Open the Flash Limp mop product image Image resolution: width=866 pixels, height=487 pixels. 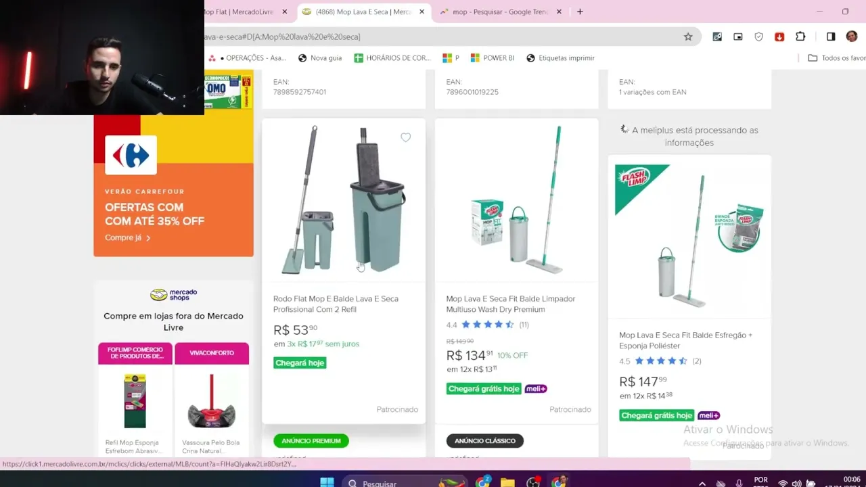(689, 237)
